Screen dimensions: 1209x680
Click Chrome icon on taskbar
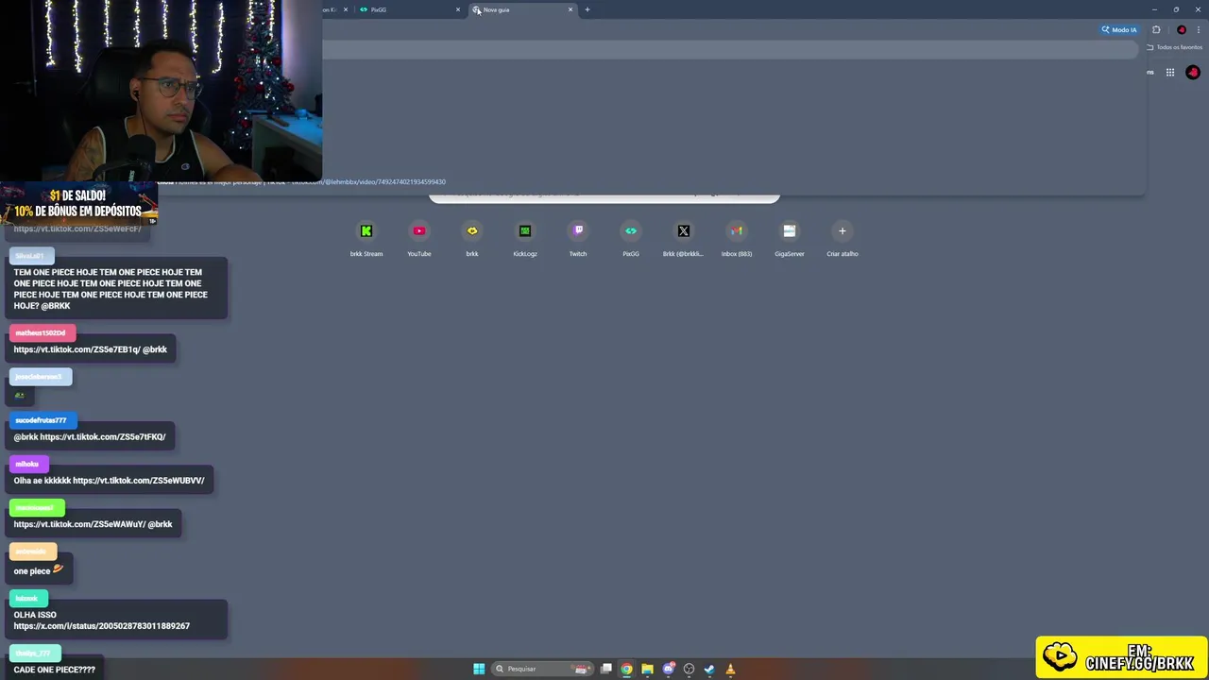tap(626, 669)
